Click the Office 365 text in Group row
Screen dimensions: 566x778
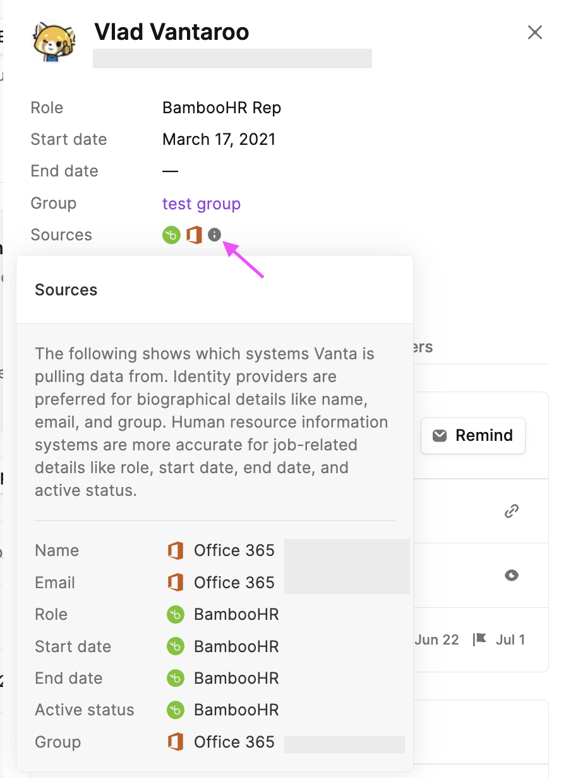tap(234, 742)
